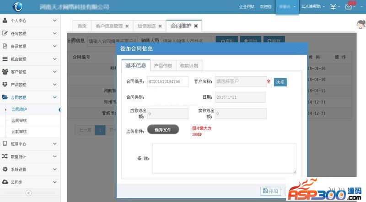Screen dimensions: 366x202
Task: Click the 添加 button in dialog footer
Action: pyautogui.click(x=270, y=191)
